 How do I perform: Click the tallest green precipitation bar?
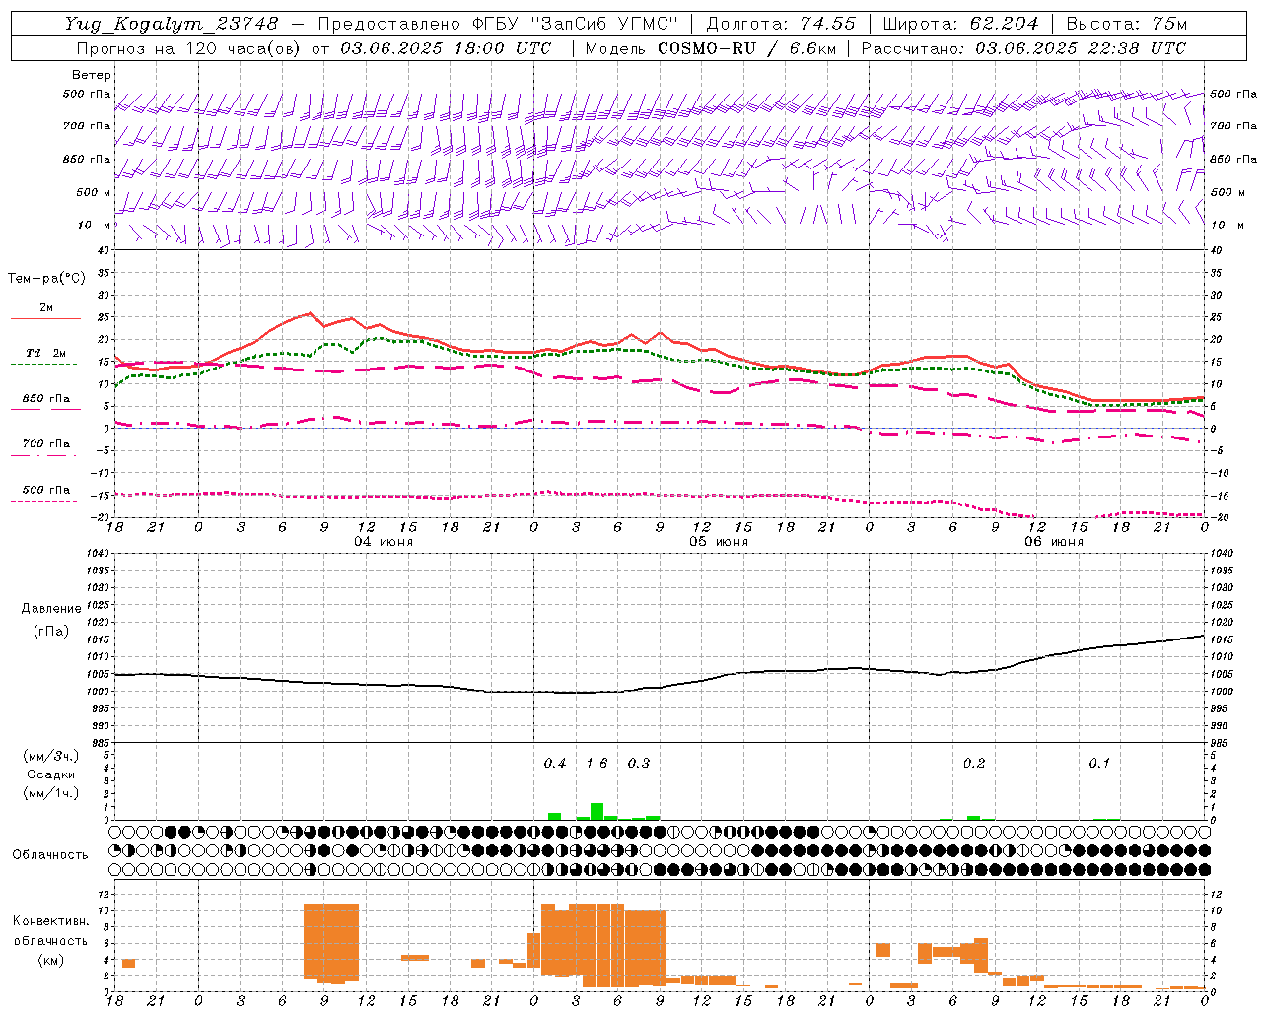click(596, 811)
